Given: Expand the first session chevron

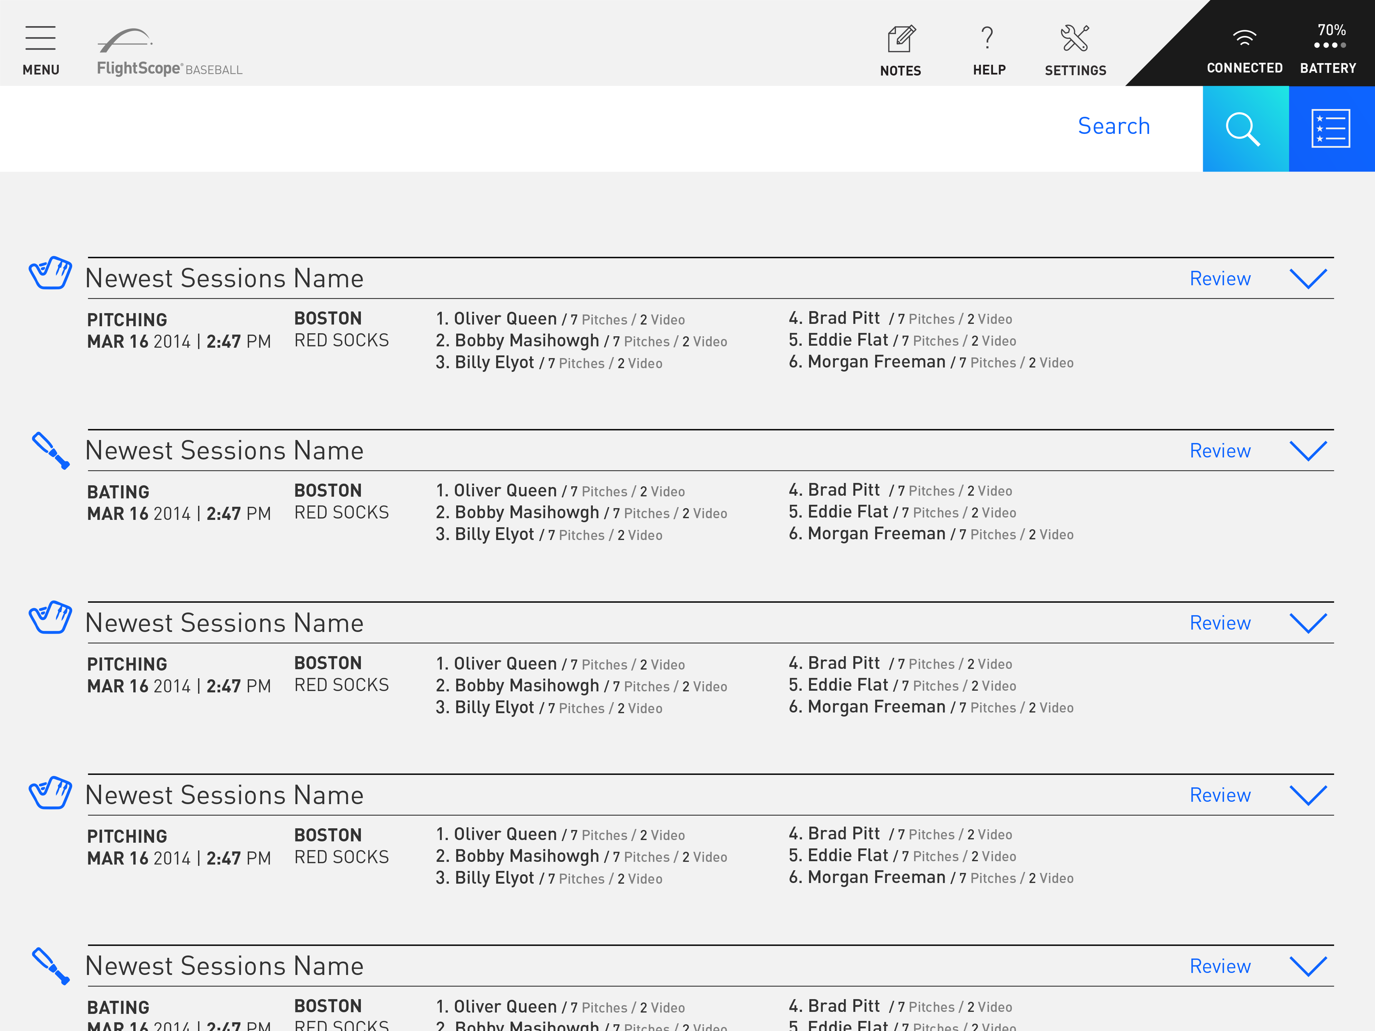Looking at the screenshot, I should (x=1308, y=279).
